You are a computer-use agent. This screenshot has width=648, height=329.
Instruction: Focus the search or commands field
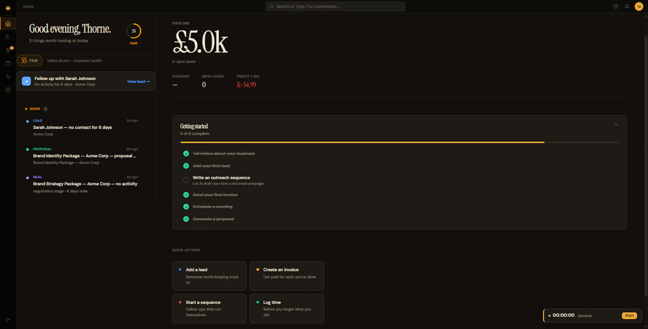point(335,6)
